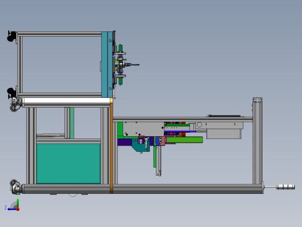Select the long bottom base beam
Viewport: 302px width, 227px height.
143,189
